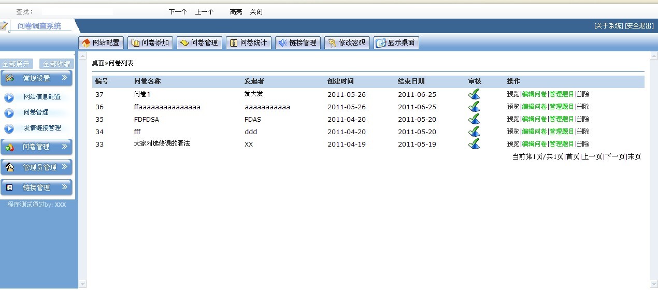Go to 下一页 in pagination
The height and width of the screenshot is (303, 658).
pyautogui.click(x=615, y=156)
